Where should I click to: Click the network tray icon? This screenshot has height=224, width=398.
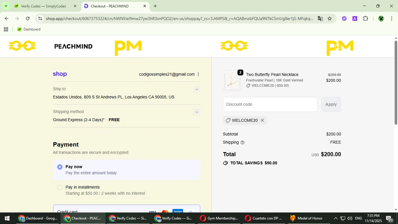tap(343, 218)
